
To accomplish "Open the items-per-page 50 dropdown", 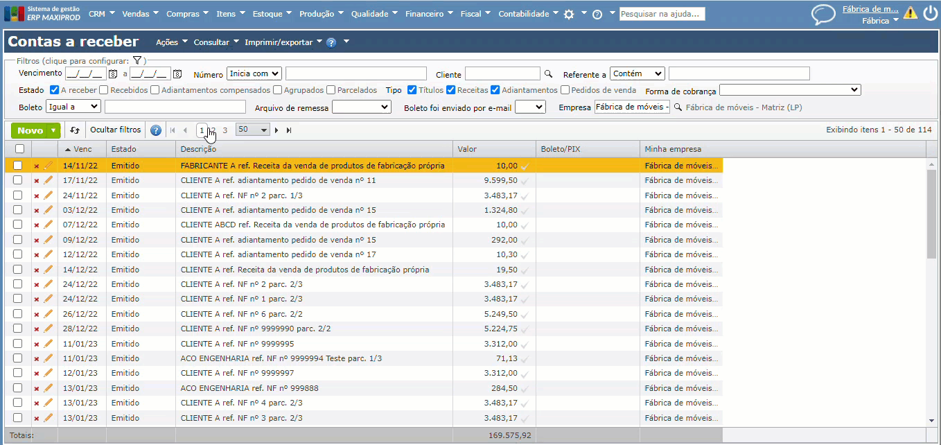I will click(x=252, y=130).
